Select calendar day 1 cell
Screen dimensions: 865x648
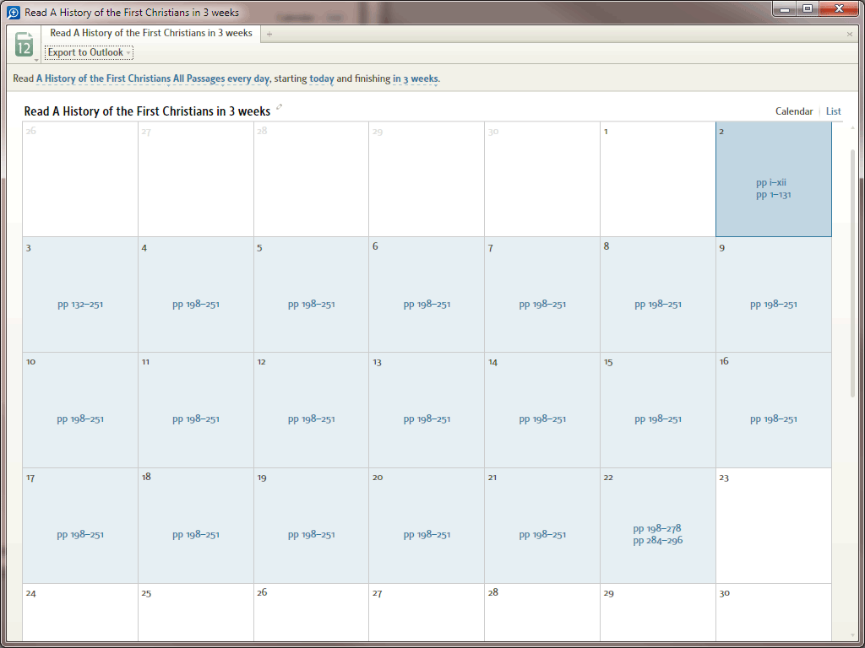pos(657,179)
